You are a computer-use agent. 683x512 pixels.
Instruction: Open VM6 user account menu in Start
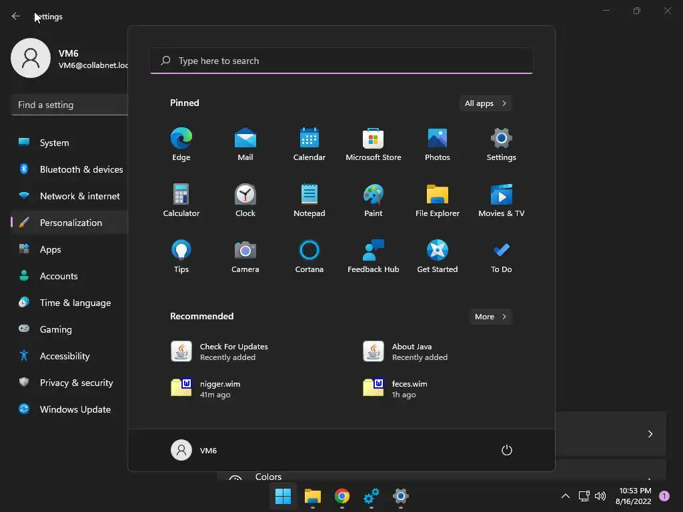pyautogui.click(x=194, y=450)
